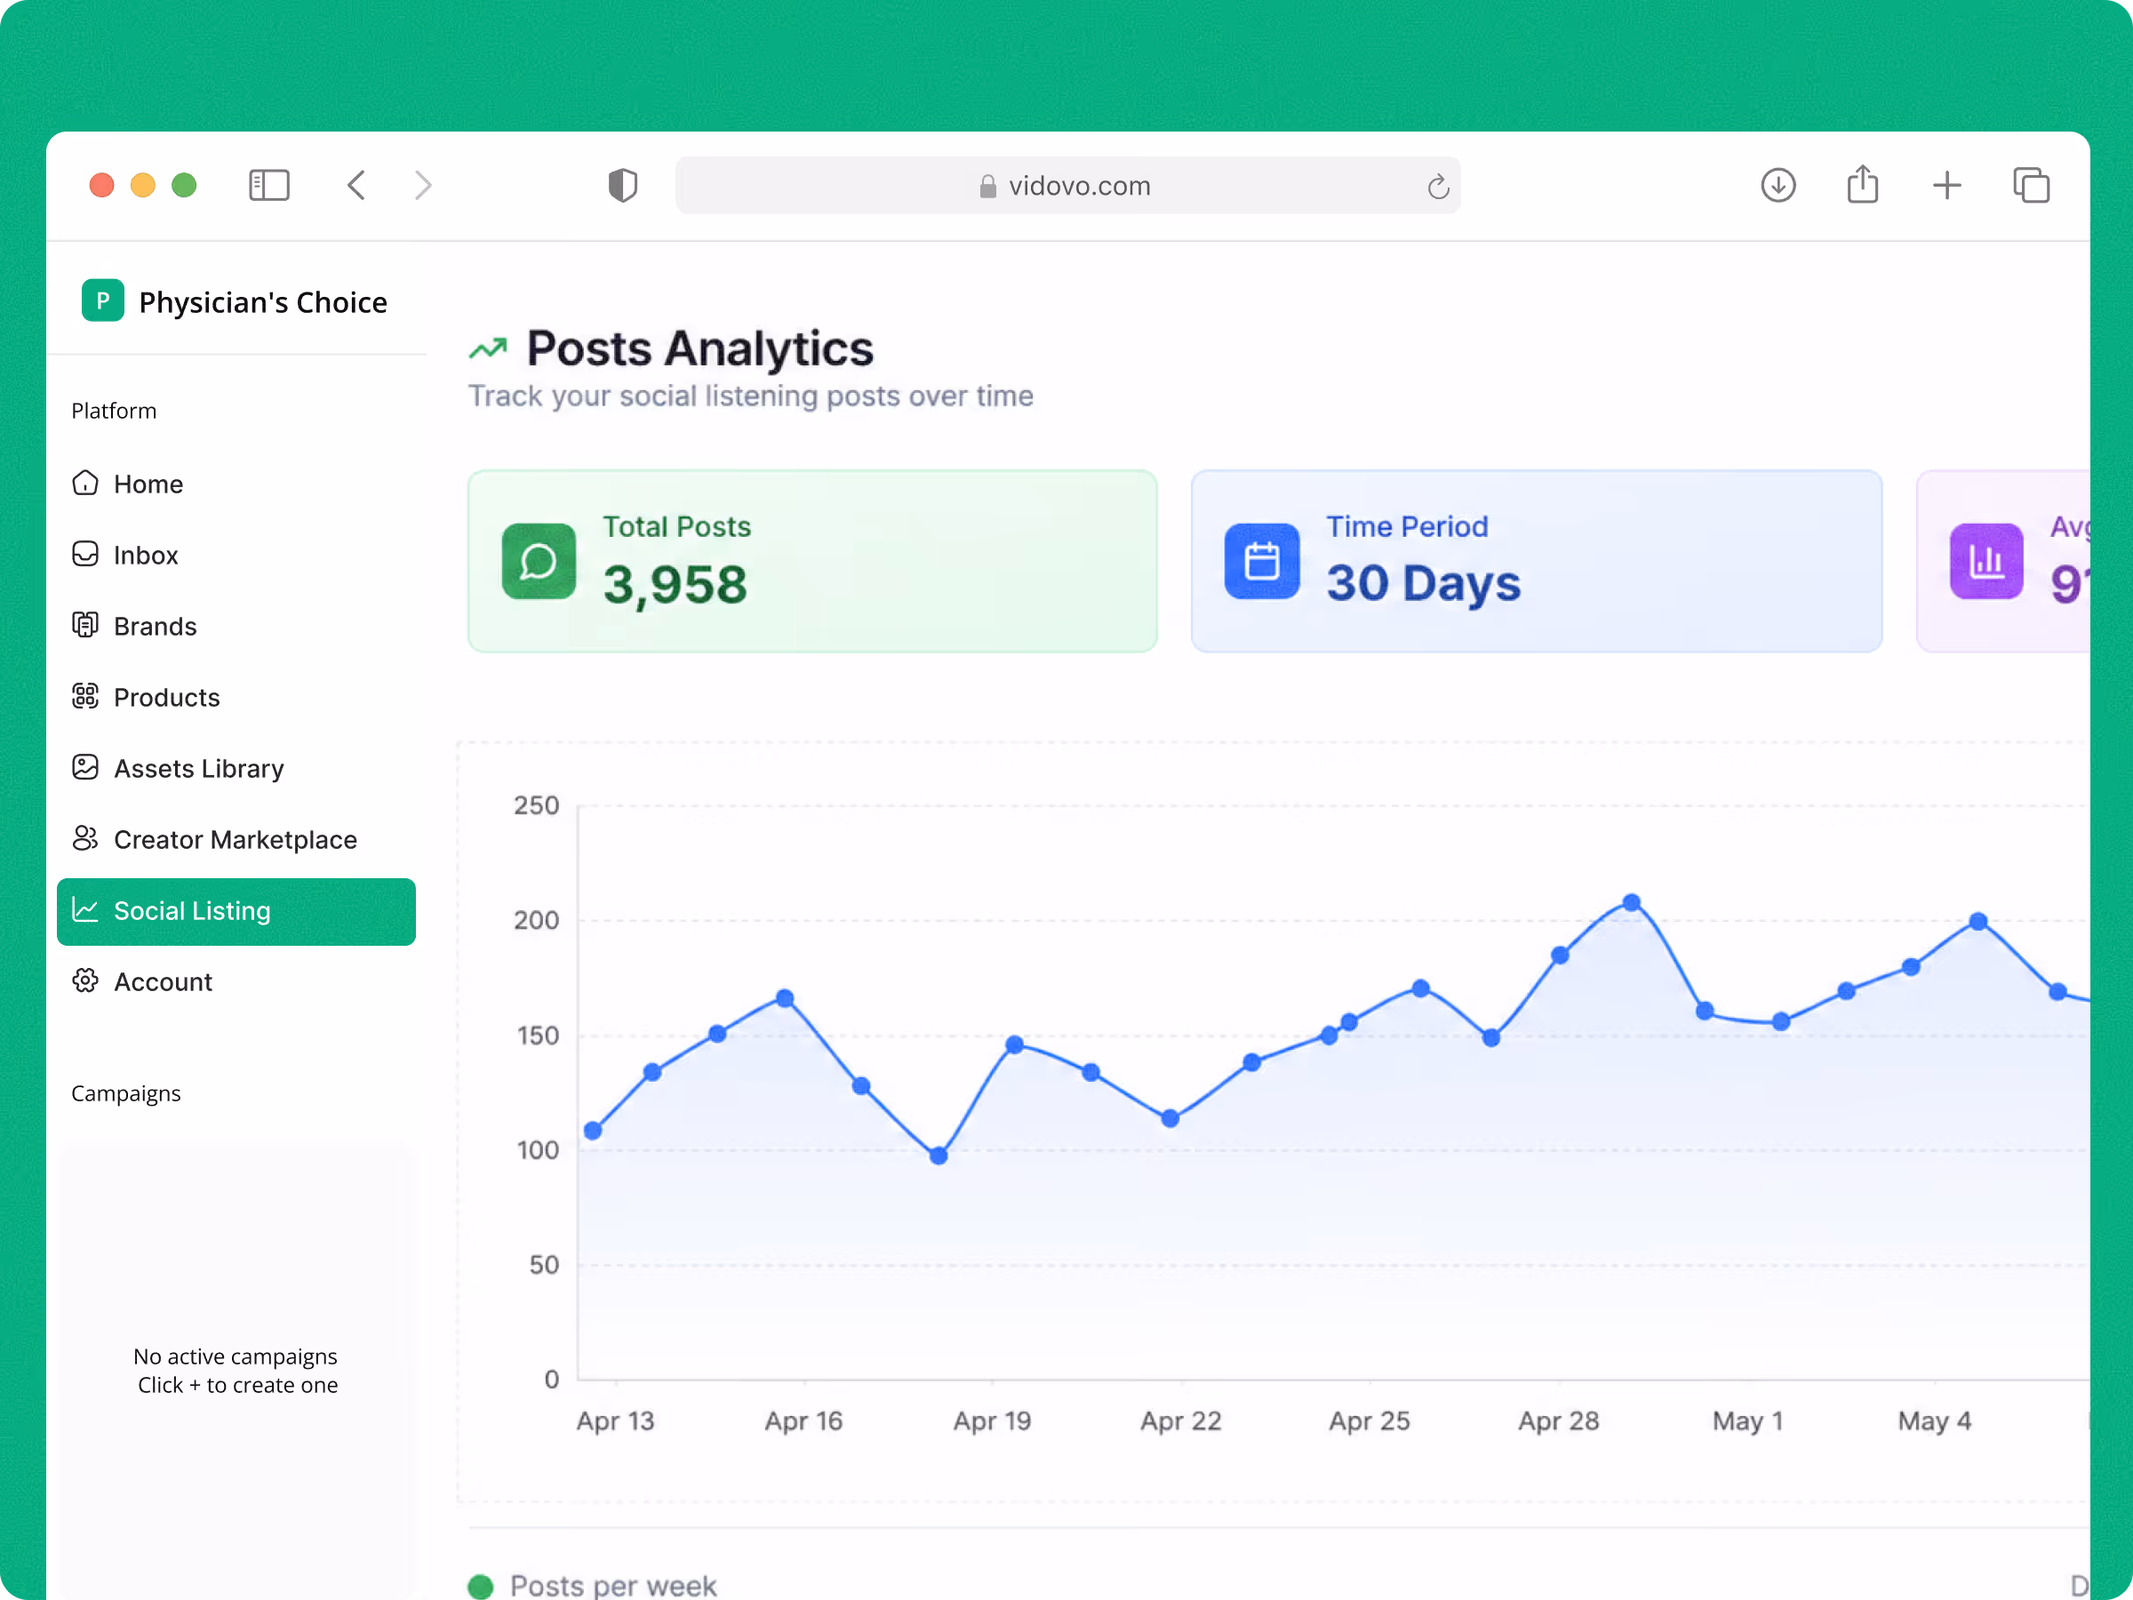Click the green full-screen window button
Viewport: 2133px width, 1600px height.
[x=184, y=185]
